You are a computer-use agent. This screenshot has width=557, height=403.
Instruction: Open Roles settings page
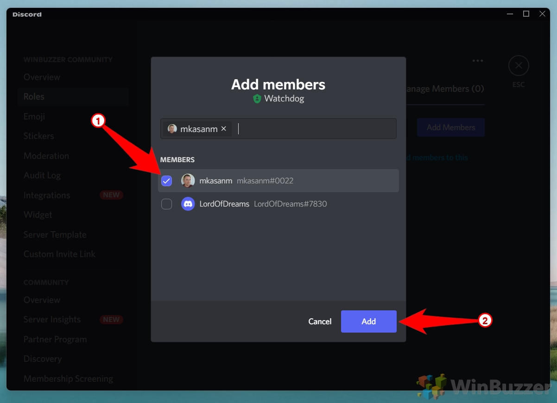pyautogui.click(x=73, y=97)
